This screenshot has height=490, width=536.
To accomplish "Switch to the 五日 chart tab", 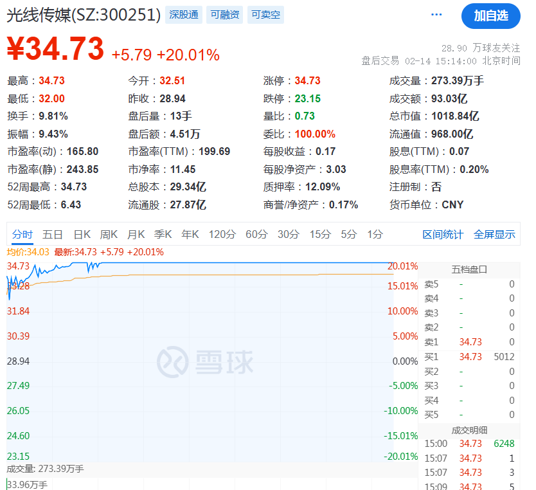I will click(53, 234).
